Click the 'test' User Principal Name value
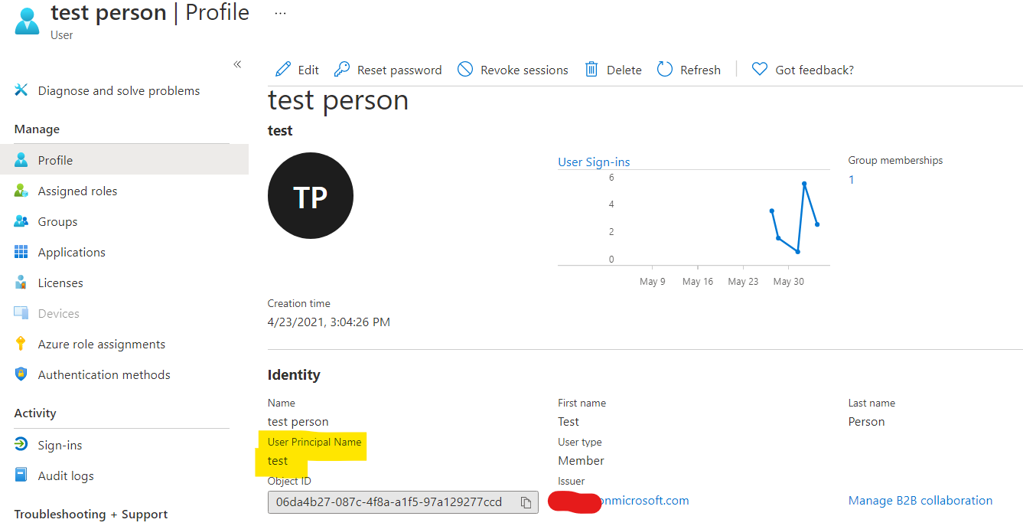The image size is (1023, 526). point(278,461)
